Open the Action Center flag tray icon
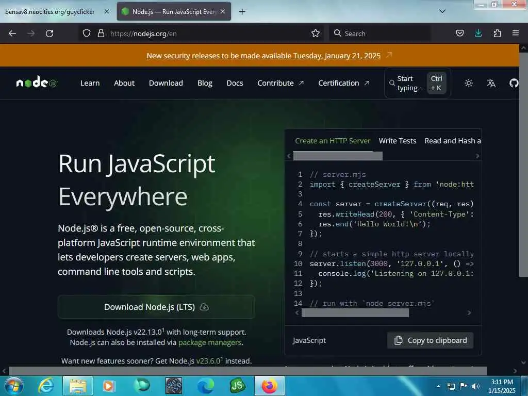 tap(464, 386)
